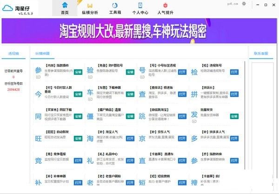Install the 【免登】防P图验号 tool
The image size is (279, 194).
(130, 72)
